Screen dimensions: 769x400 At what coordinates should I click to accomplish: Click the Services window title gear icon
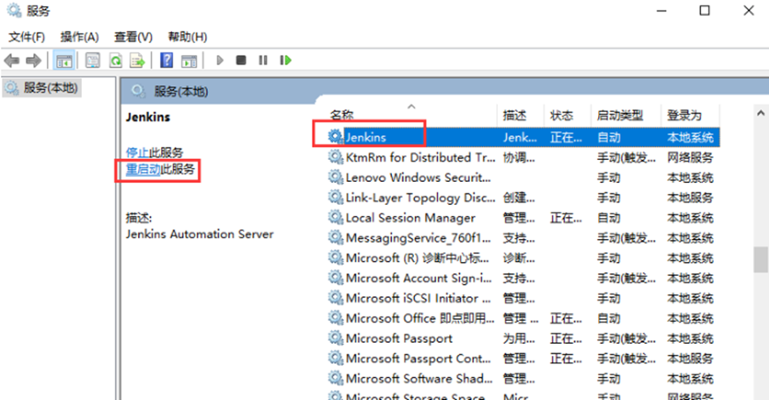(x=14, y=11)
